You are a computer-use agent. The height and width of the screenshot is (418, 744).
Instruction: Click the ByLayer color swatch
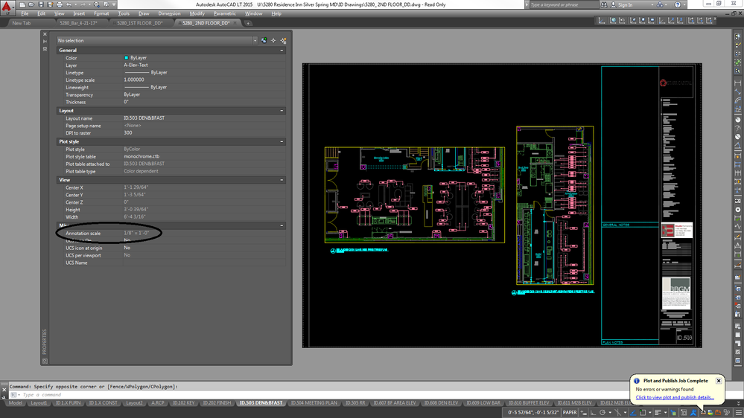pyautogui.click(x=126, y=58)
